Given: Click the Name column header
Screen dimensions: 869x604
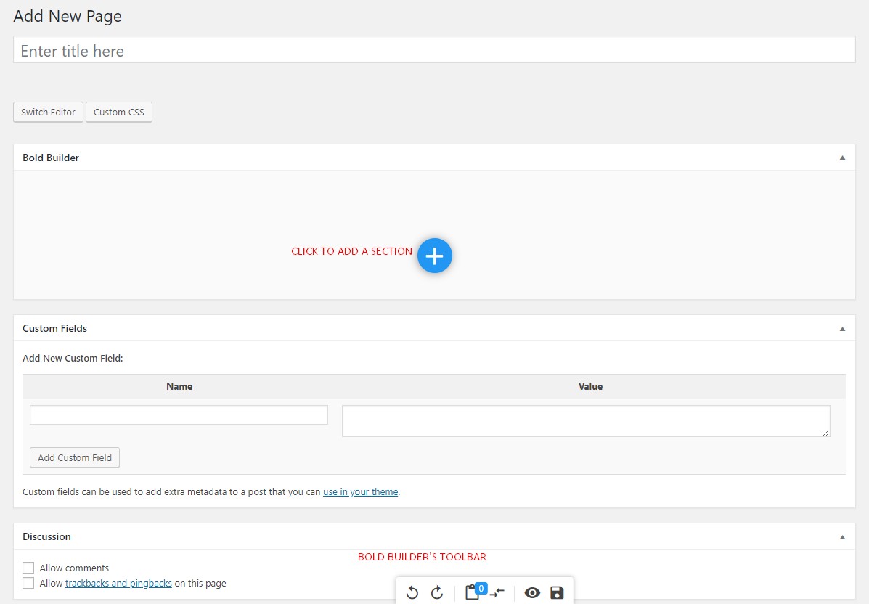Looking at the screenshot, I should click(x=179, y=386).
